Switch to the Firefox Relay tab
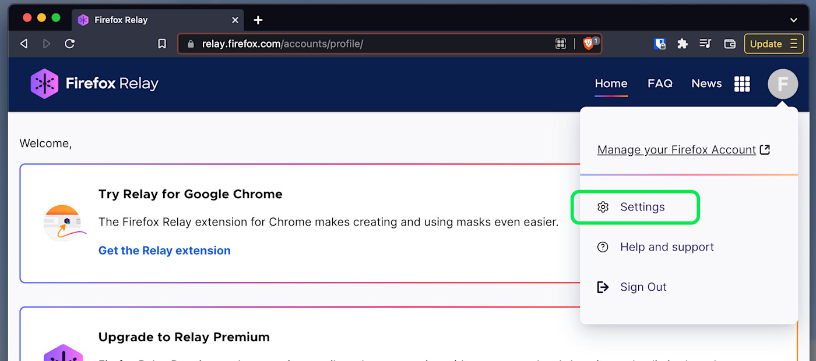 coord(120,19)
